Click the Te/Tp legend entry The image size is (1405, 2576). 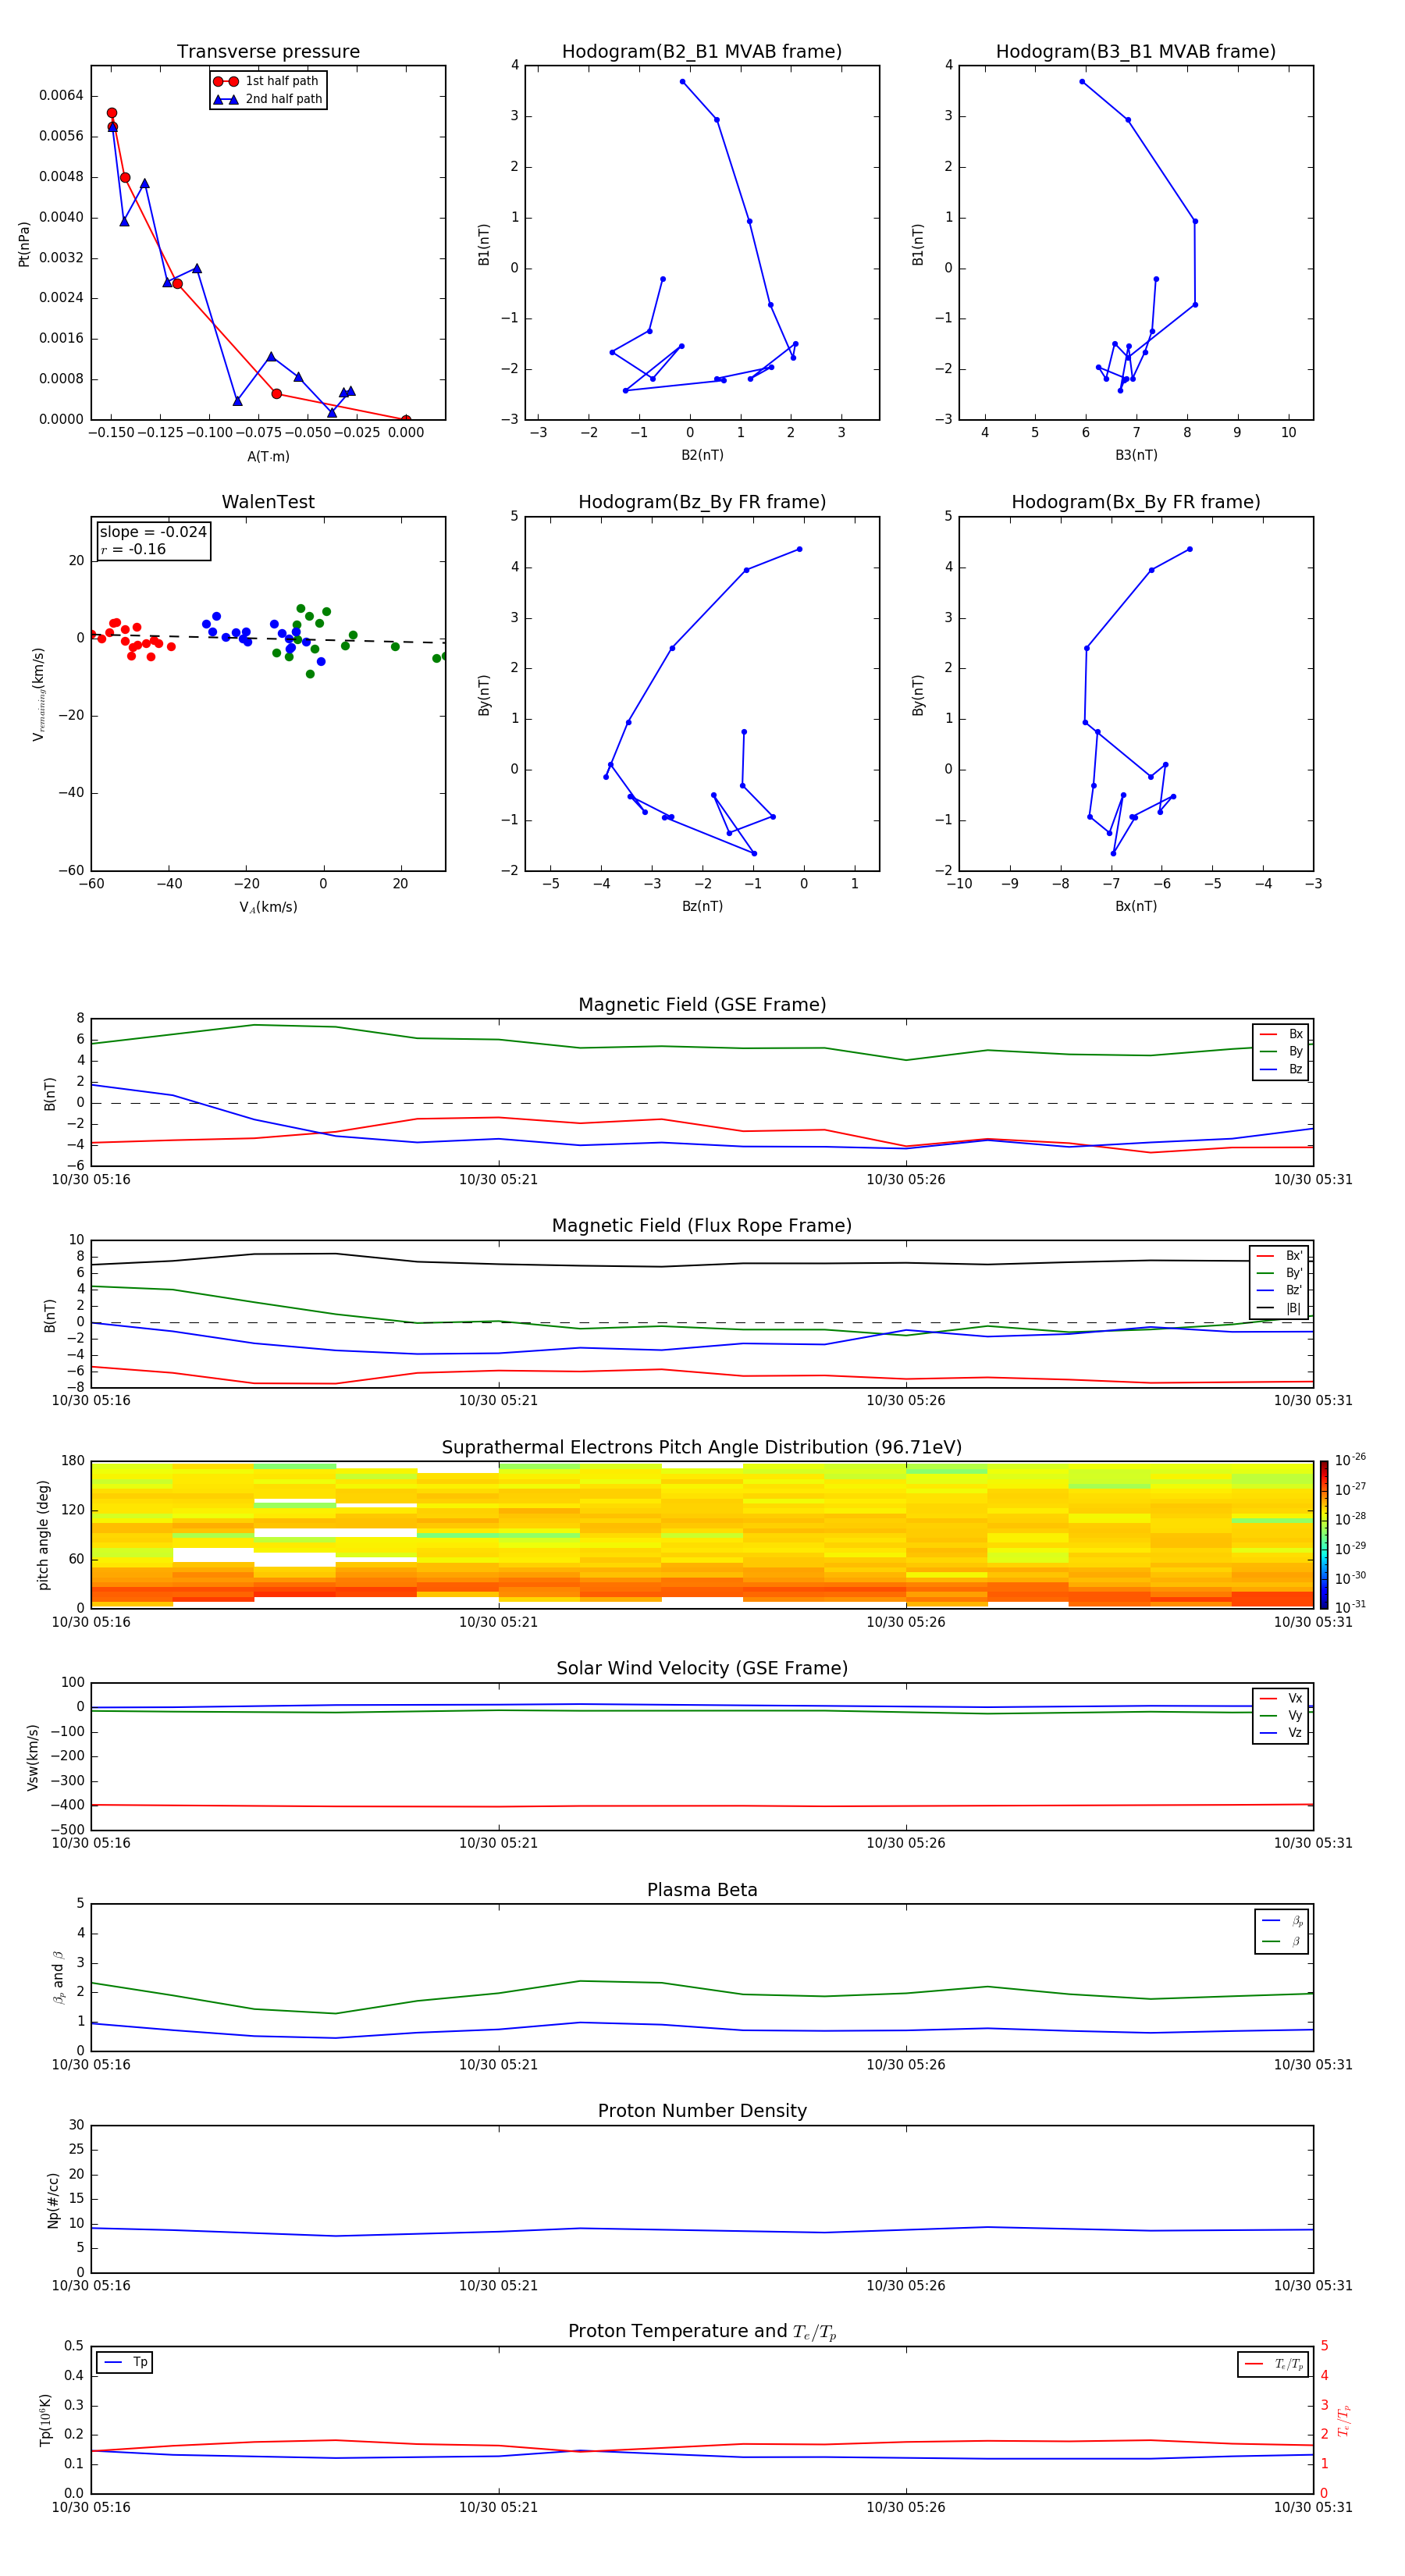[1274, 2364]
